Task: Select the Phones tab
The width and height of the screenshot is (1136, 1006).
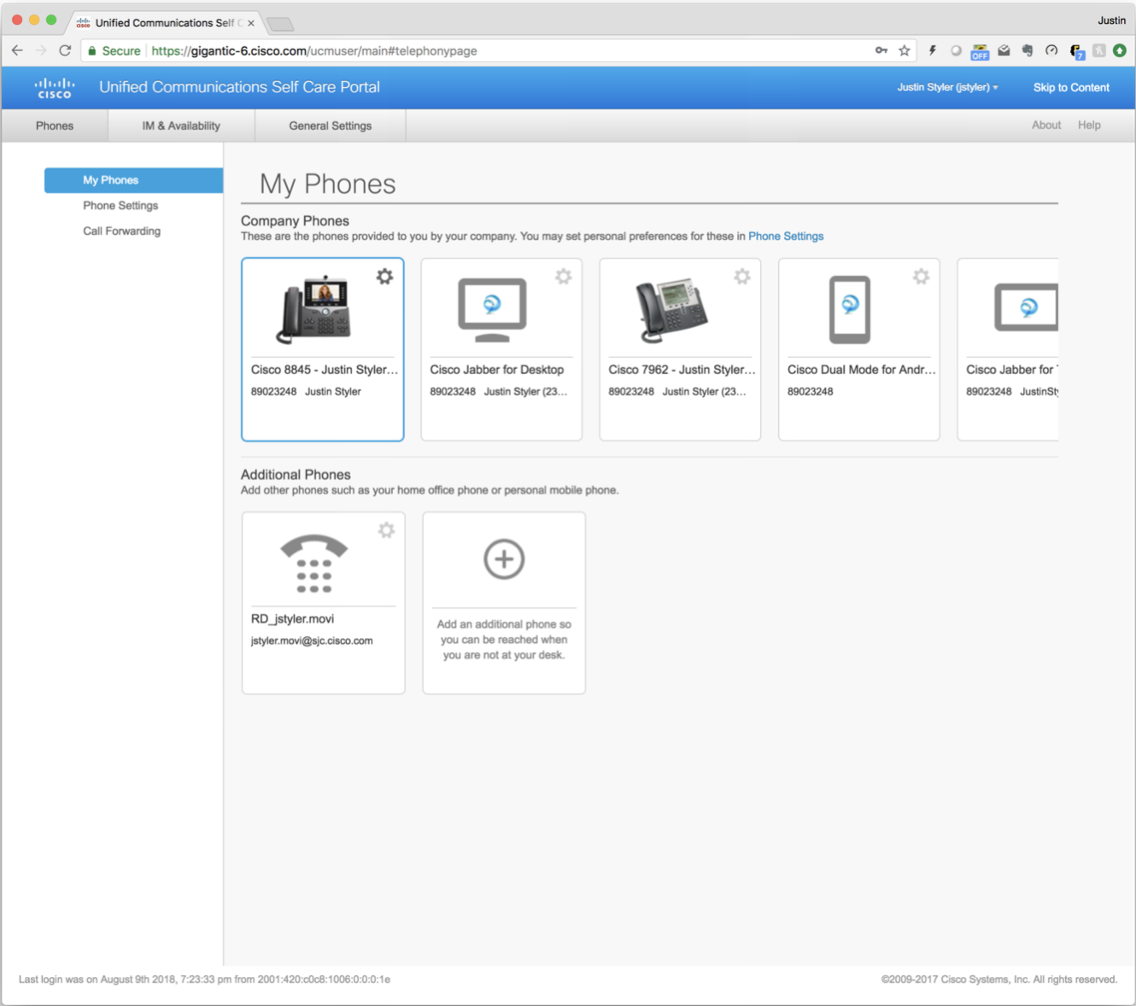Action: [x=55, y=126]
